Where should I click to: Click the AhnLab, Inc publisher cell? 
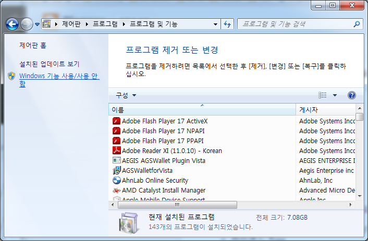316,180
